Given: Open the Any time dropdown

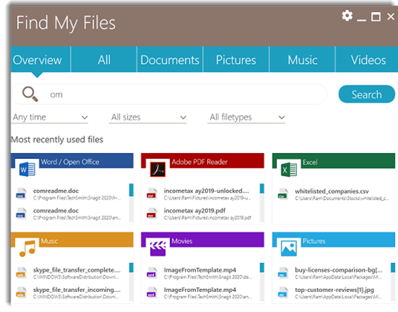Looking at the screenshot, I should [50, 117].
